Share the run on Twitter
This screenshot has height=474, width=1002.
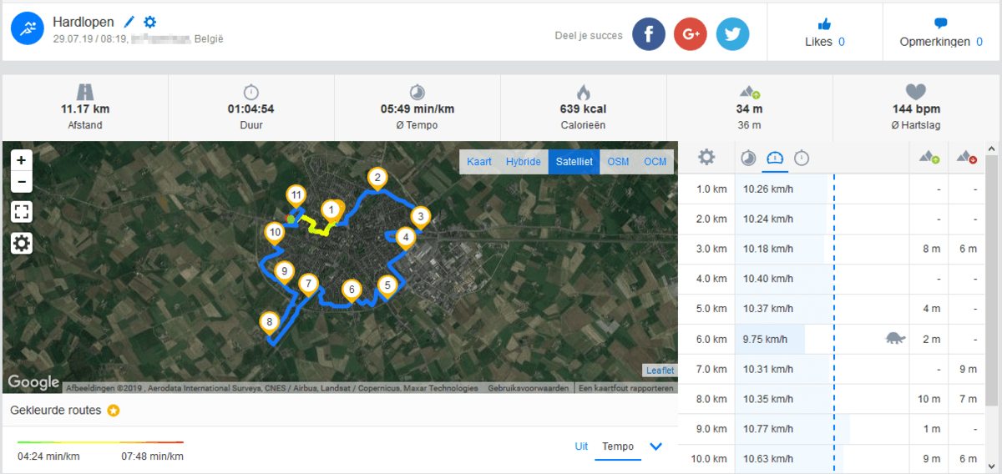pyautogui.click(x=732, y=34)
